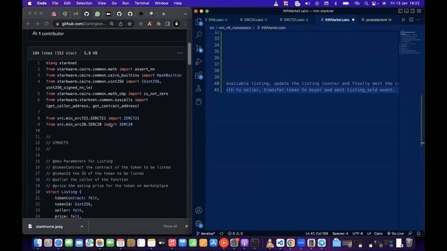The height and width of the screenshot is (251, 447).
Task: Split the editor to the right
Action: click(x=411, y=20)
